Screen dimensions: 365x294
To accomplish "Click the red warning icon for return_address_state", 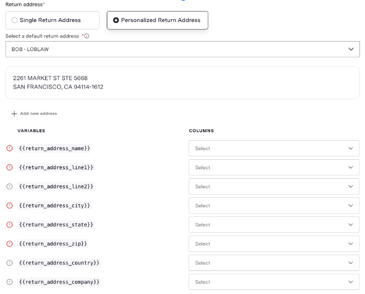I will (x=10, y=225).
